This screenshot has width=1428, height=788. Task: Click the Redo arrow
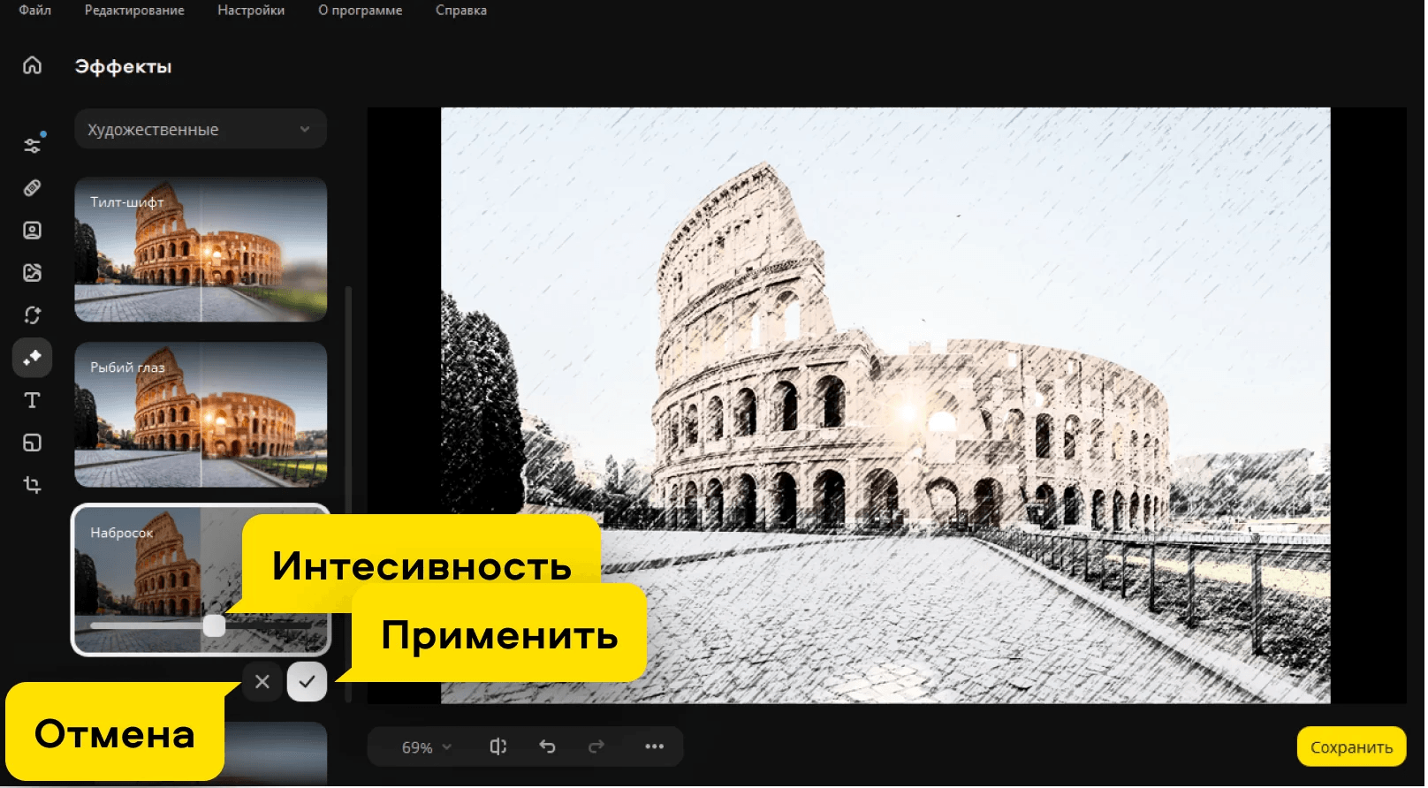(x=596, y=746)
